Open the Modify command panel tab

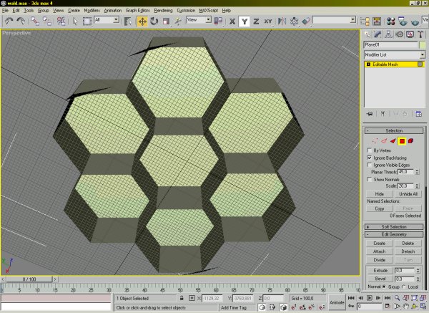tap(379, 34)
